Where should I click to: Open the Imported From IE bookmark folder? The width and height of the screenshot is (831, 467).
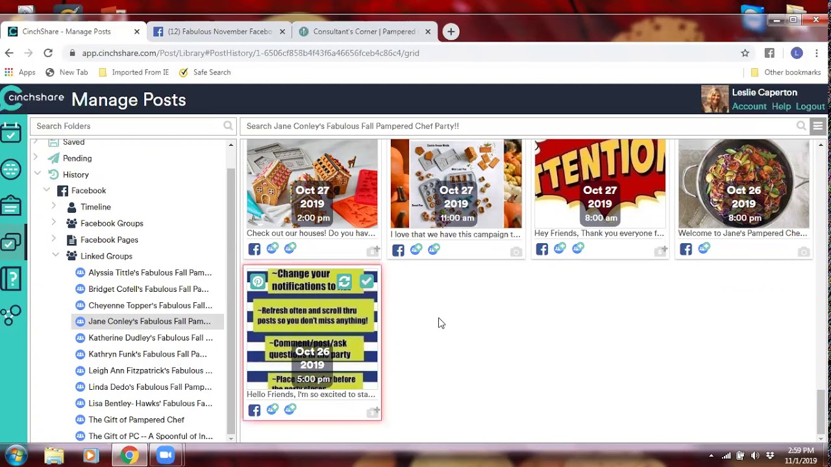coord(134,72)
